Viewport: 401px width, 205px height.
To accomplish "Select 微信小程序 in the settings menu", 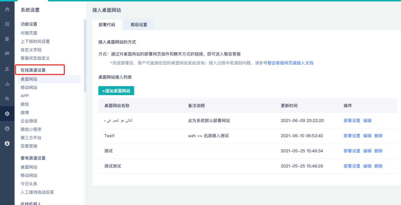I will coord(31,129).
